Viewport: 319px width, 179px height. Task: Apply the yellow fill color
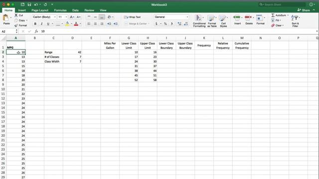pyautogui.click(x=67, y=24)
